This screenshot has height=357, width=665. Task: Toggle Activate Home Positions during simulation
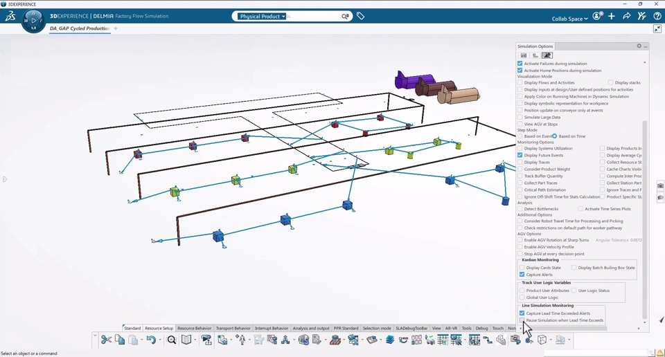coord(520,71)
